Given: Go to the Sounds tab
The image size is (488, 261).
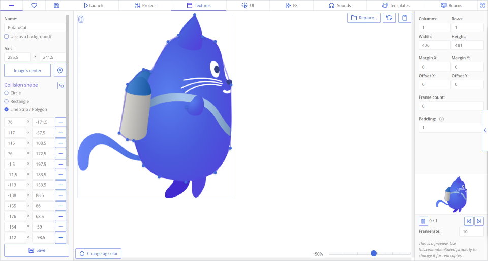Looking at the screenshot, I should tap(340, 5).
